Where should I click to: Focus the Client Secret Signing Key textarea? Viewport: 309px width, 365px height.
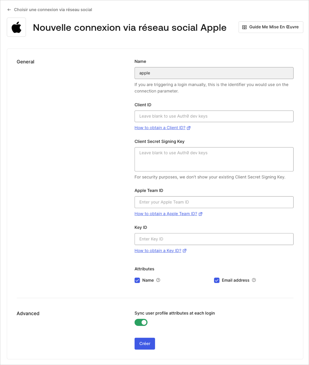pyautogui.click(x=214, y=159)
